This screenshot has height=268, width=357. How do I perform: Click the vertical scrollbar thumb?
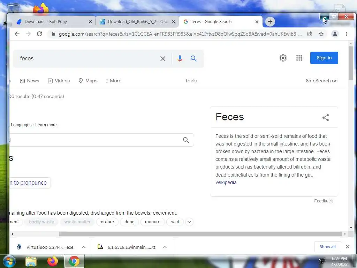[351, 64]
